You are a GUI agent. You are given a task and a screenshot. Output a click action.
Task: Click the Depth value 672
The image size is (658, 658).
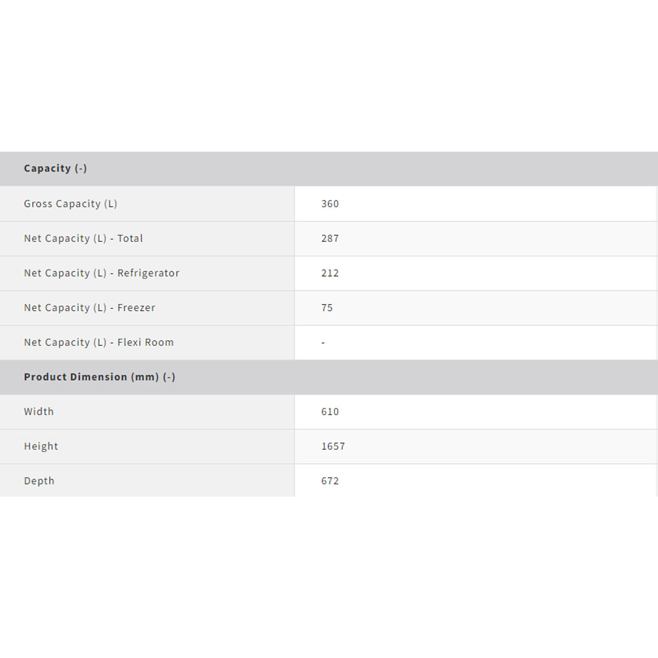[x=330, y=481]
